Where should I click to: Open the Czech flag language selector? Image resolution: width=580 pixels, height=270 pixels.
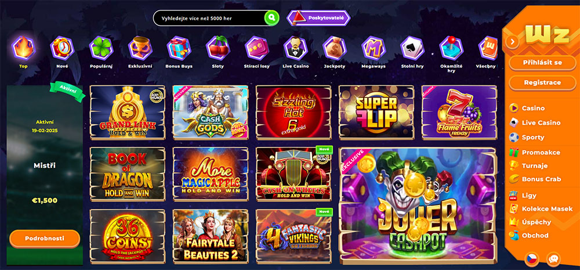[531, 260]
